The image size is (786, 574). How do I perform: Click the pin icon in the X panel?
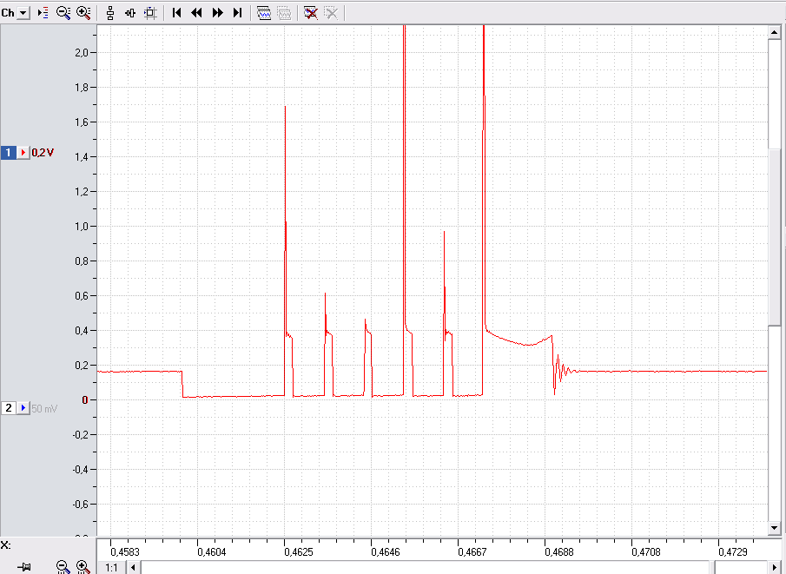(23, 567)
